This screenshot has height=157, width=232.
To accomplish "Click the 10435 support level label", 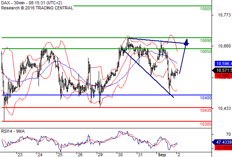I will (206, 110).
